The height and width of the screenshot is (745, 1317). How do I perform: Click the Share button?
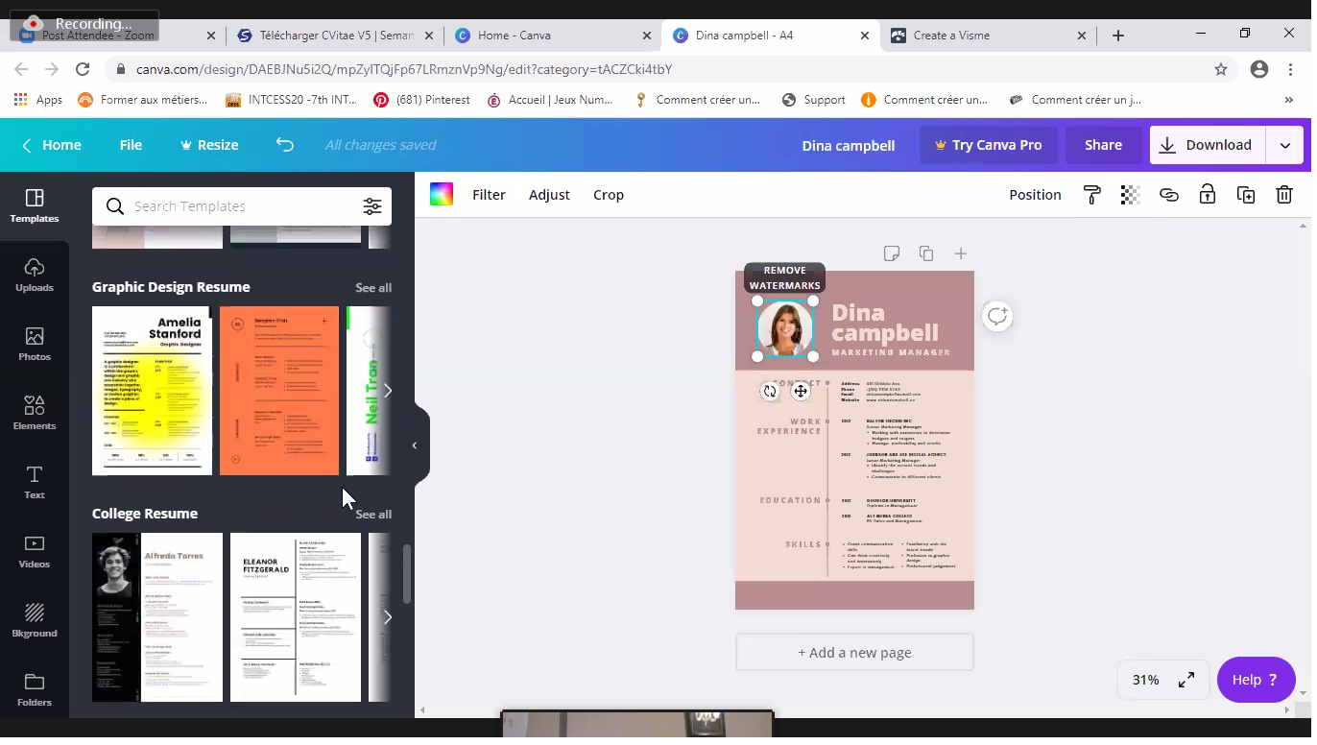[1103, 145]
